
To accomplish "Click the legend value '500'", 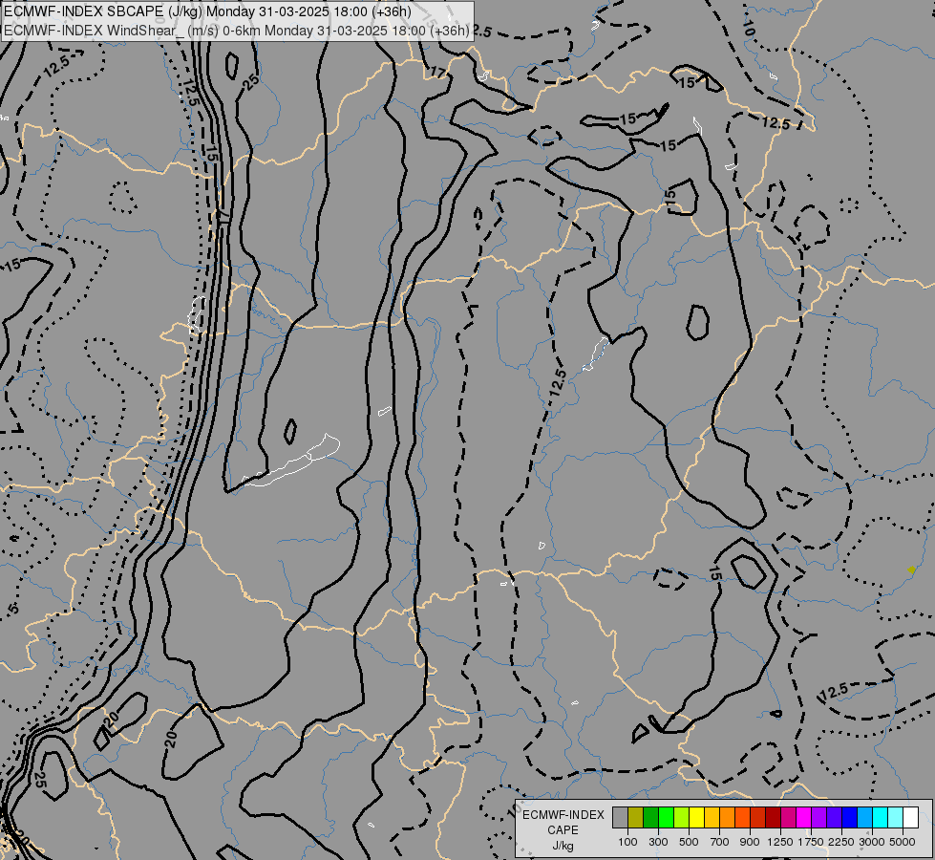I will pos(689,842).
